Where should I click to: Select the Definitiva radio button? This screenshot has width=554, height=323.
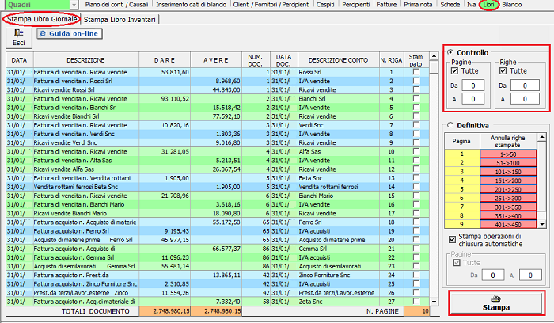450,125
